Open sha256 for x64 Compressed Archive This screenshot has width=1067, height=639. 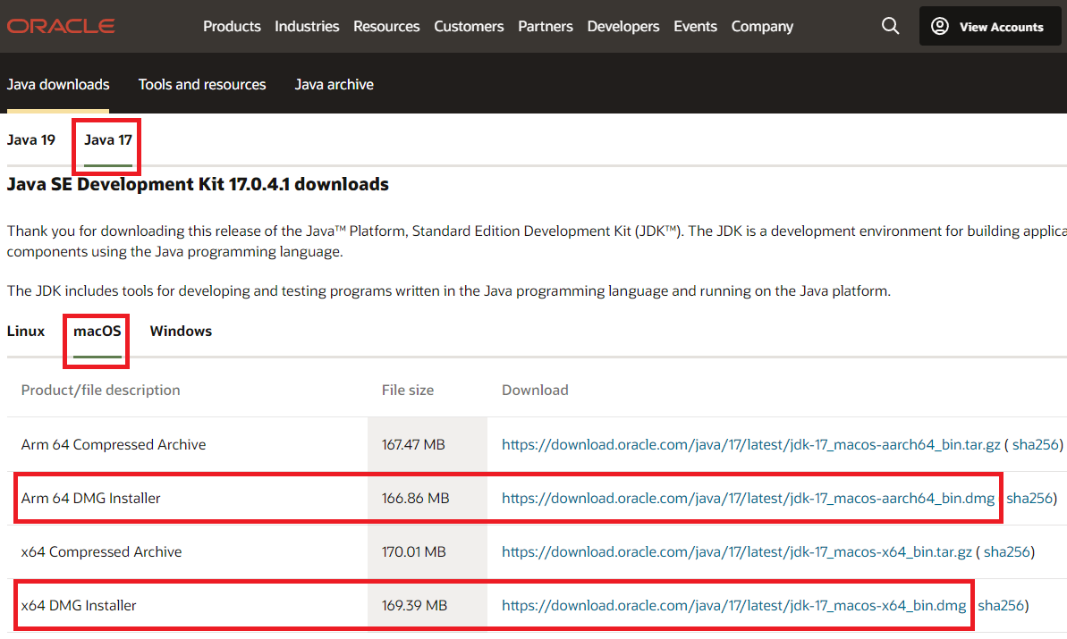pyautogui.click(x=1006, y=552)
